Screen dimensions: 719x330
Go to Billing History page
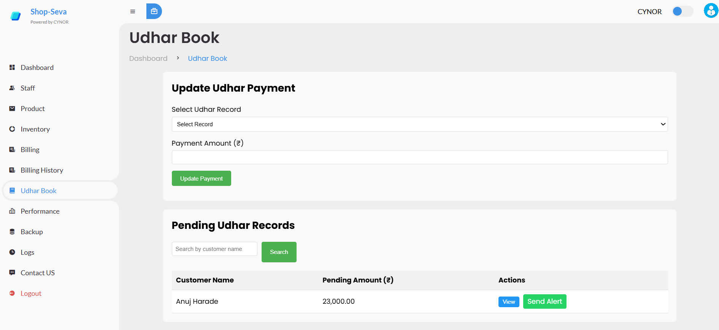pos(42,170)
